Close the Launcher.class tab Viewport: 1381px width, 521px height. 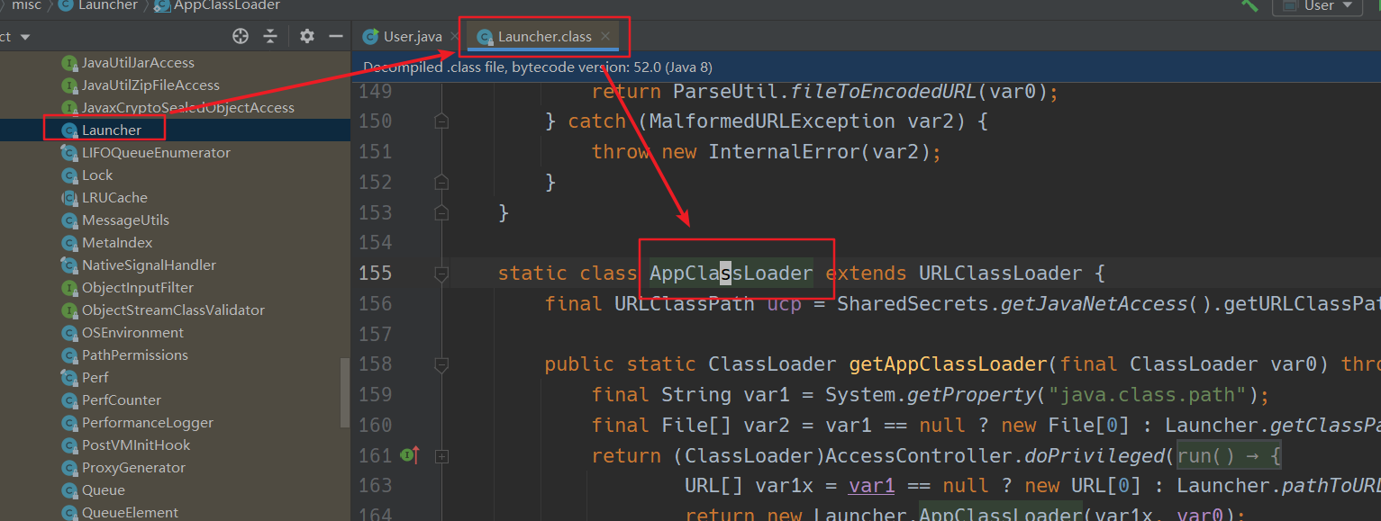click(x=605, y=37)
